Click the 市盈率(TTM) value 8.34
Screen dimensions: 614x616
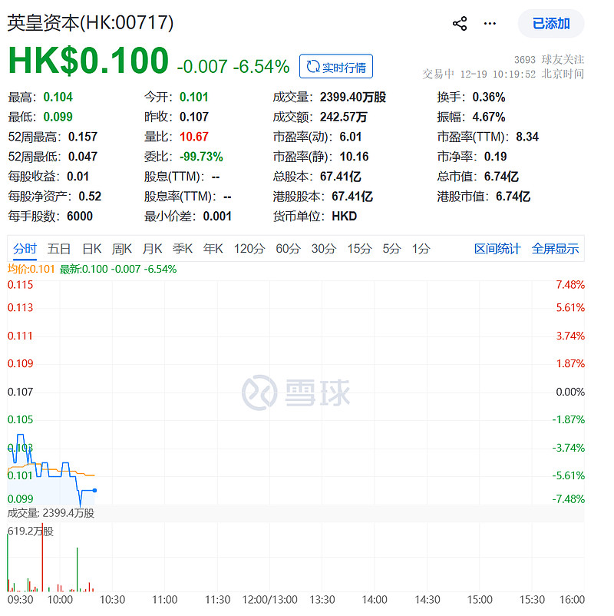[x=527, y=137]
